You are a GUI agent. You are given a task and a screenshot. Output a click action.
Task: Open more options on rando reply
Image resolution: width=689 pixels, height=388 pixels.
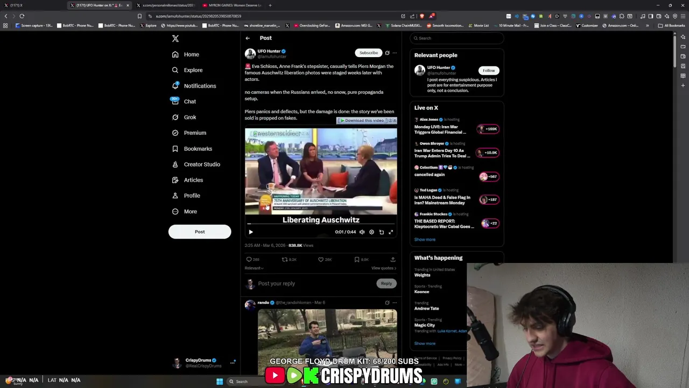[395, 303]
